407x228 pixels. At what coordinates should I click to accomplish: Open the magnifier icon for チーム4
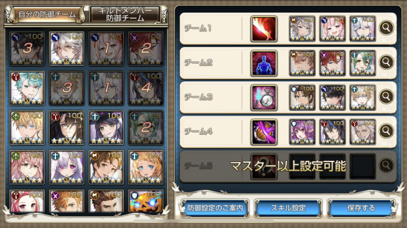point(386,131)
